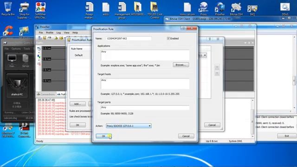The height and width of the screenshot is (167, 297).
Task: Open the addy file desktop icon
Action: click(106, 9)
